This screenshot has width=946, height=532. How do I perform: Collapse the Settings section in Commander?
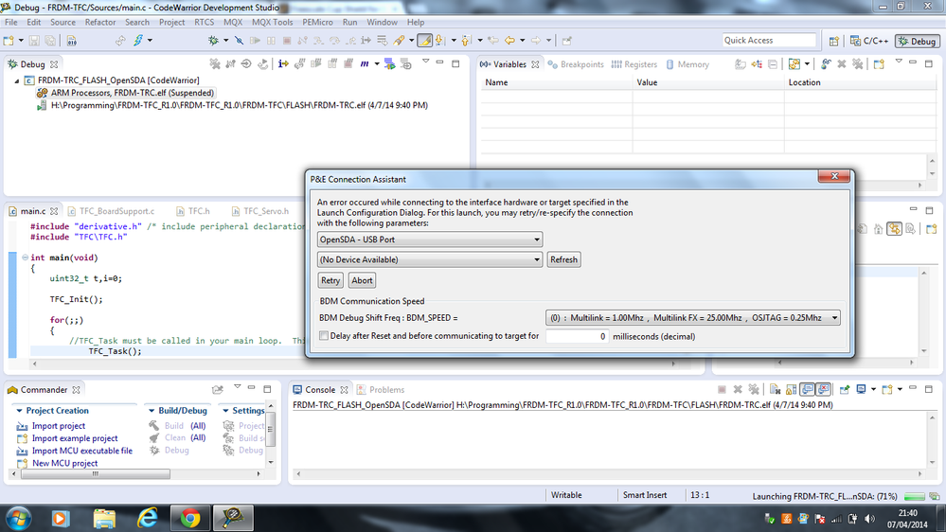point(225,411)
